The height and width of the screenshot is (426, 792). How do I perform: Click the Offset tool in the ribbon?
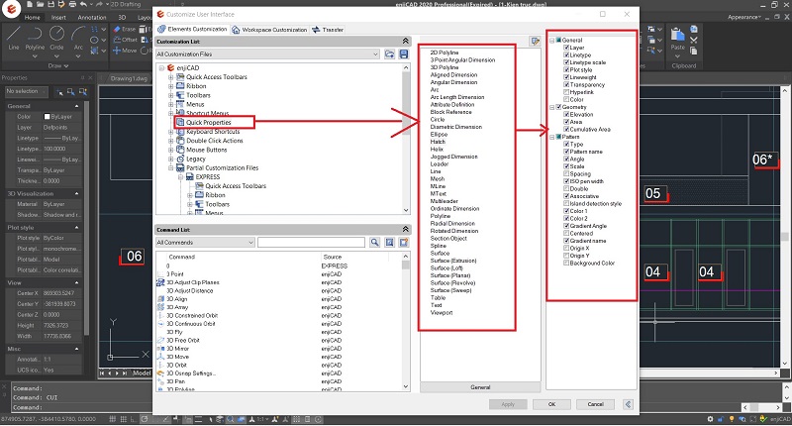[126, 40]
